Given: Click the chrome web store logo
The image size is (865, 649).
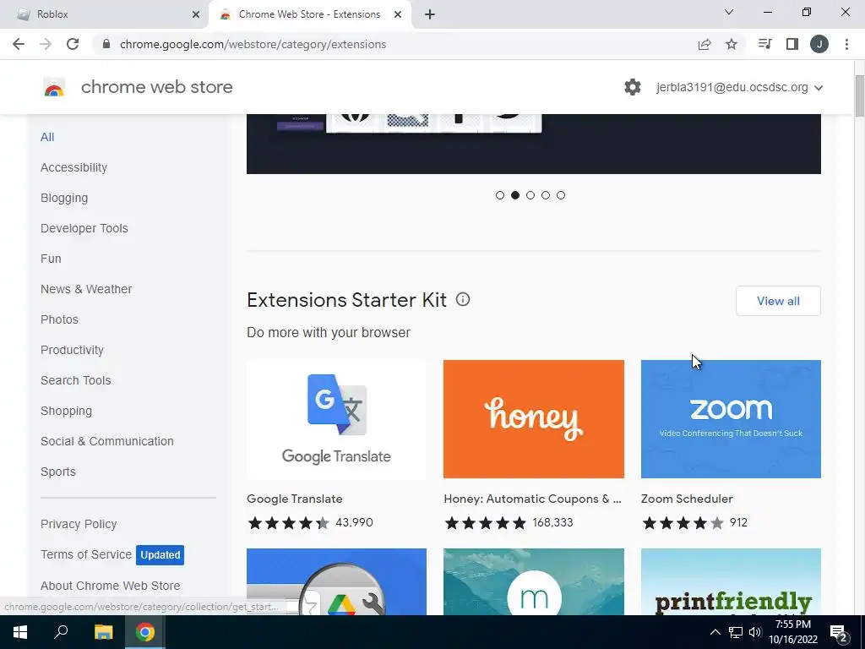Looking at the screenshot, I should [x=54, y=87].
